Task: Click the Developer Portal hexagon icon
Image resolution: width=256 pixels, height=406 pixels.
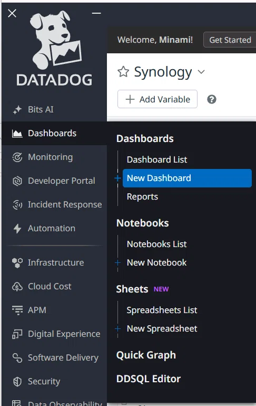Action: [17, 181]
